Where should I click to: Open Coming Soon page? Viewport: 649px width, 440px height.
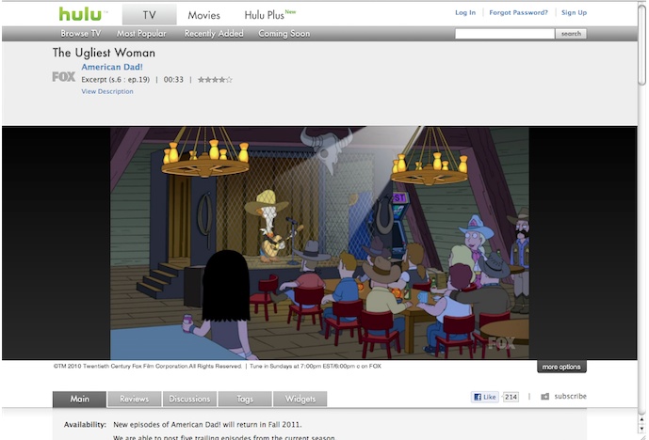tap(284, 34)
